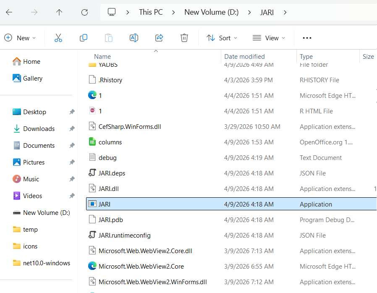Click the Share icon in toolbar
The image size is (377, 293).
click(159, 38)
